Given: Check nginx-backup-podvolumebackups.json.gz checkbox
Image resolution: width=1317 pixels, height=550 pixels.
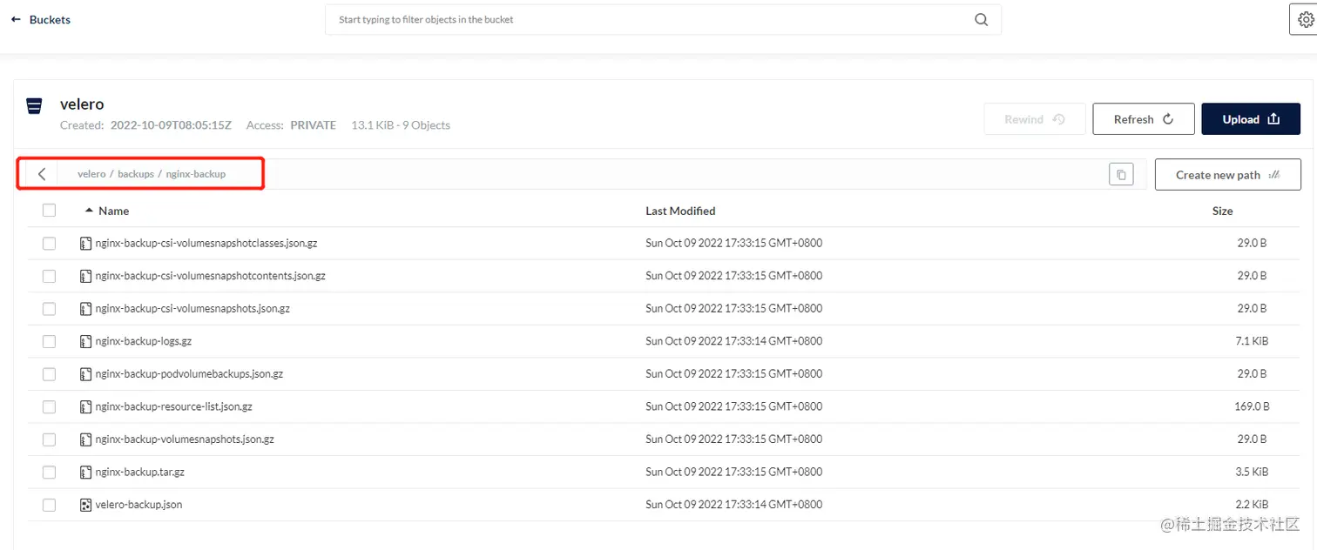Looking at the screenshot, I should coord(49,374).
